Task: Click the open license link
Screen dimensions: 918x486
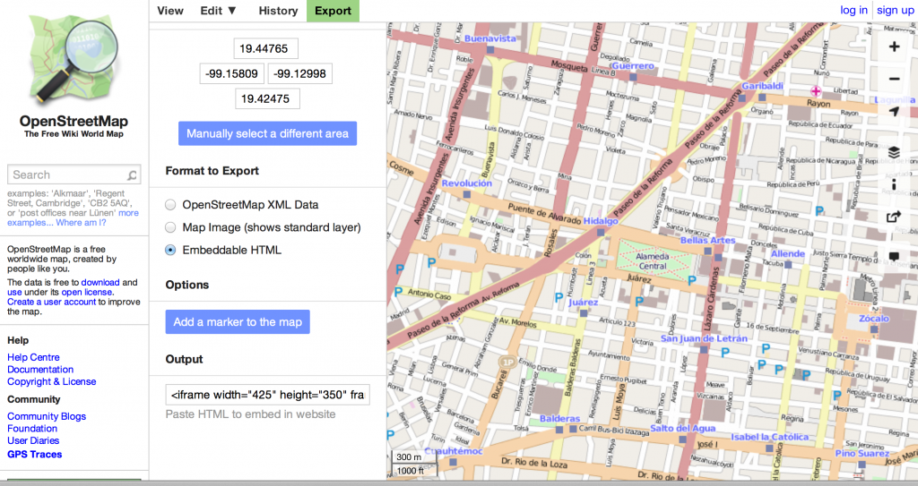Action: tap(87, 293)
